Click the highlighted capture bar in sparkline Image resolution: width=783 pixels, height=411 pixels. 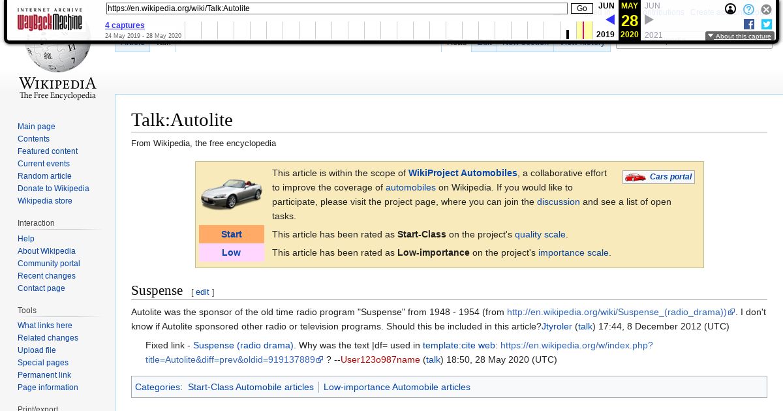coord(583,30)
